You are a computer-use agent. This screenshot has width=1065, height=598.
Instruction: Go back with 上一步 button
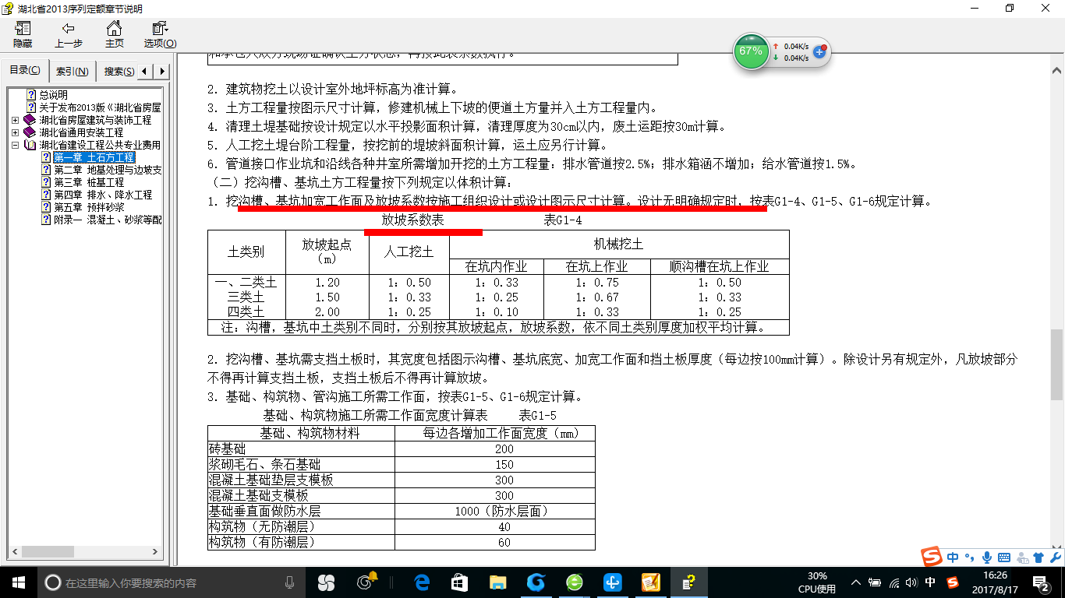coord(69,35)
